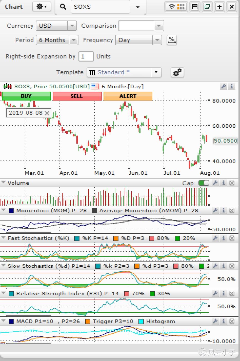The image size is (240, 361).
Task: Click the MACD panel info icon
Action: point(224,321)
